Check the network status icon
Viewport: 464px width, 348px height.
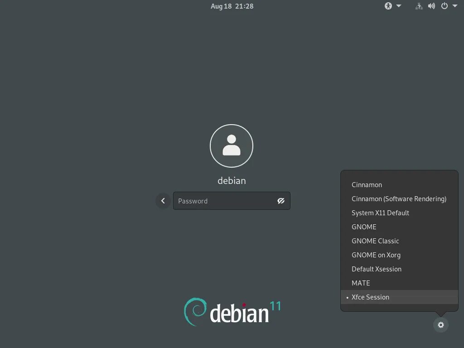pyautogui.click(x=419, y=6)
